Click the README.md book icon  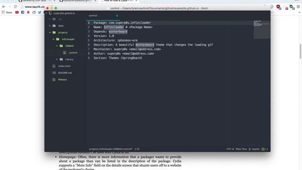[x=54, y=73]
